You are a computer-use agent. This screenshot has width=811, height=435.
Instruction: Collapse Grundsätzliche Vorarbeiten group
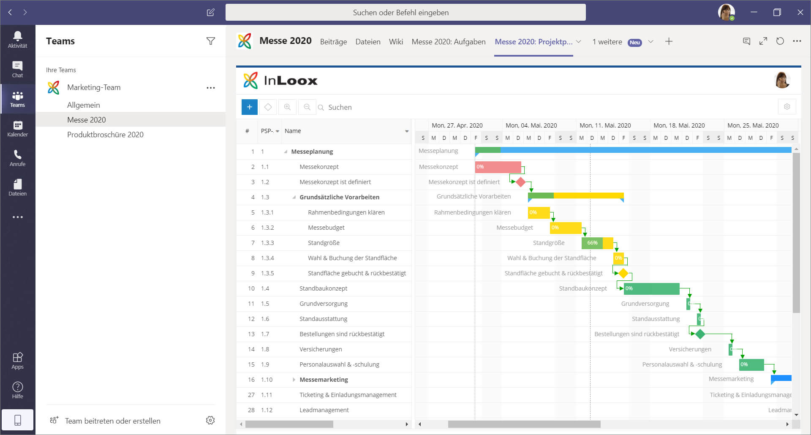[x=294, y=197]
